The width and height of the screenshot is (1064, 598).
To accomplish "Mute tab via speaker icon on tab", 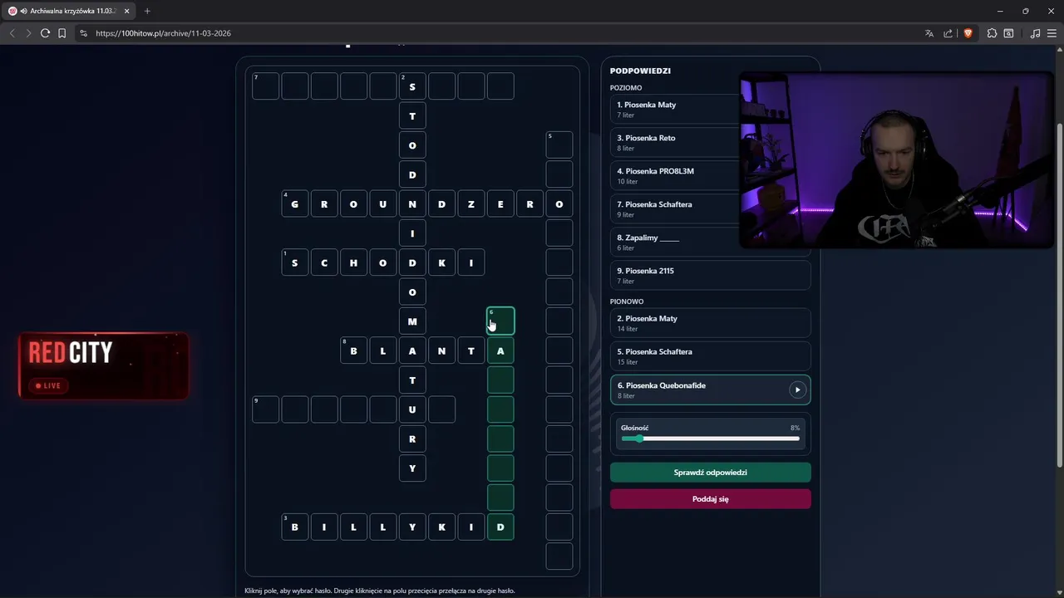I will pos(24,11).
